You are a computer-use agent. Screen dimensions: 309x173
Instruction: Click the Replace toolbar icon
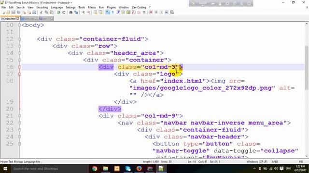[x=76, y=12]
